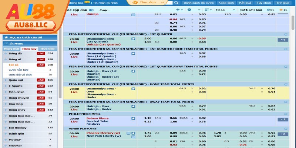Click the star in 'Mục ưa thích của tôi'
The width and height of the screenshot is (296, 148).
point(6,37)
